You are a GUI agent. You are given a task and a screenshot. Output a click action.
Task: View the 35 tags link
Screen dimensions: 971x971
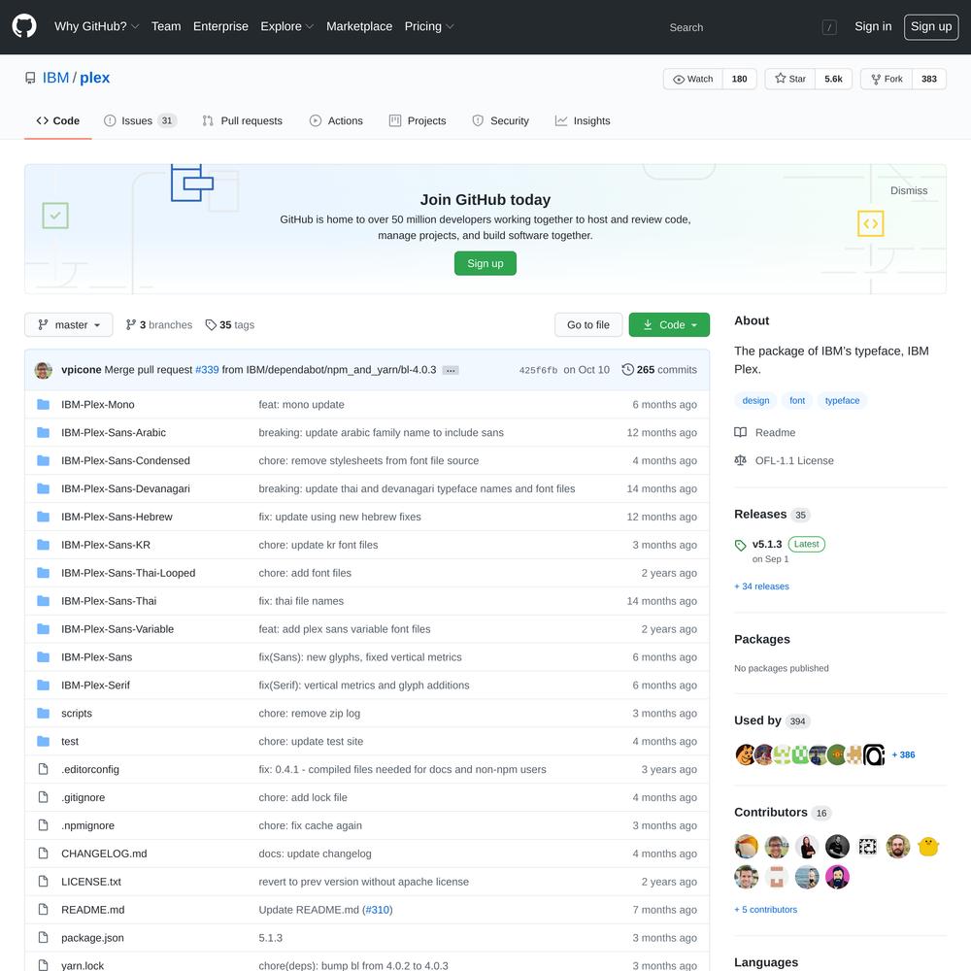coord(230,324)
